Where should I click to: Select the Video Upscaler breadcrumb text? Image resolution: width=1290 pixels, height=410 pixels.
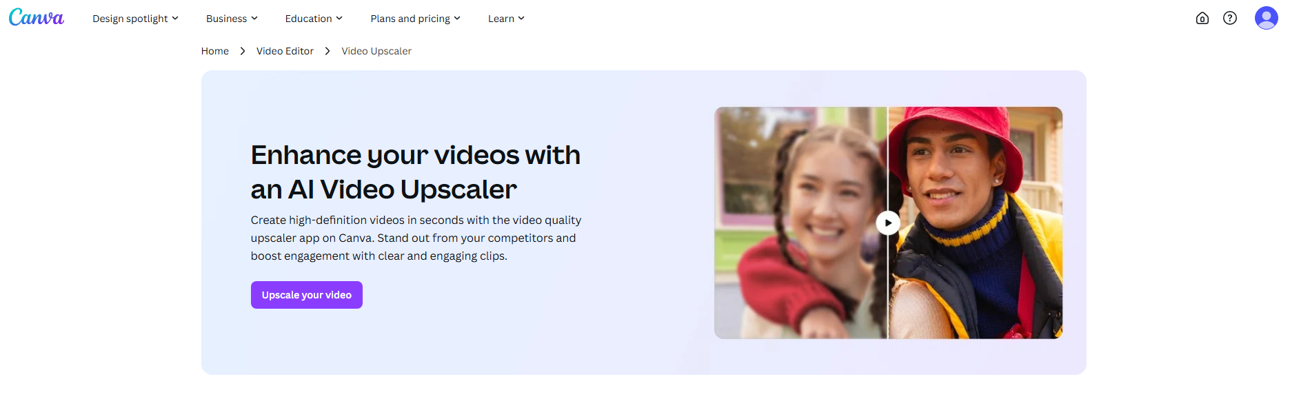[x=376, y=51]
